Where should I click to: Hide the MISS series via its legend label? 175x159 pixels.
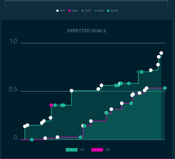point(101,11)
